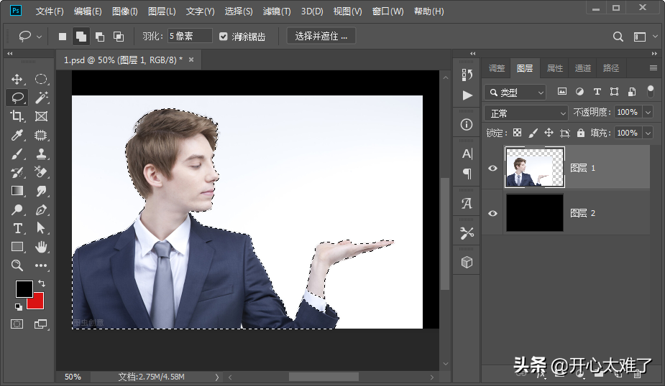The width and height of the screenshot is (665, 386).
Task: Select the Move tool
Action: pos(17,80)
